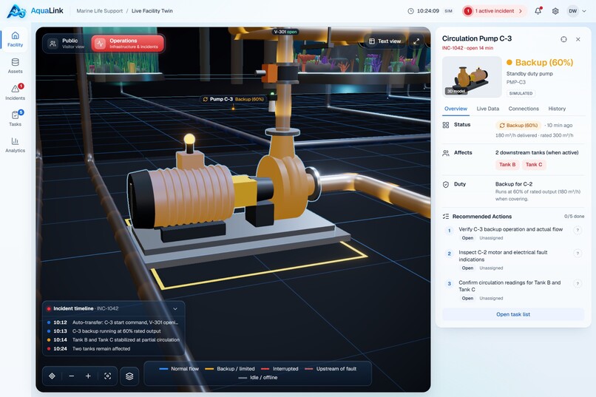
Task: Collapse the Incident timeline panel
Action: click(175, 308)
